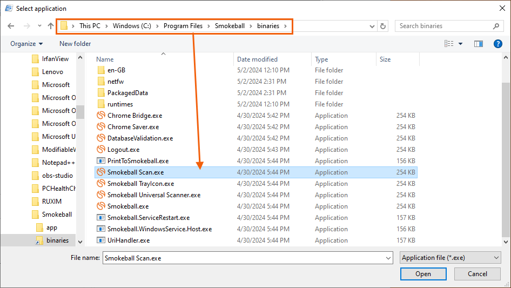Open more view options dropdown arrow
511x288 pixels.
coord(460,44)
